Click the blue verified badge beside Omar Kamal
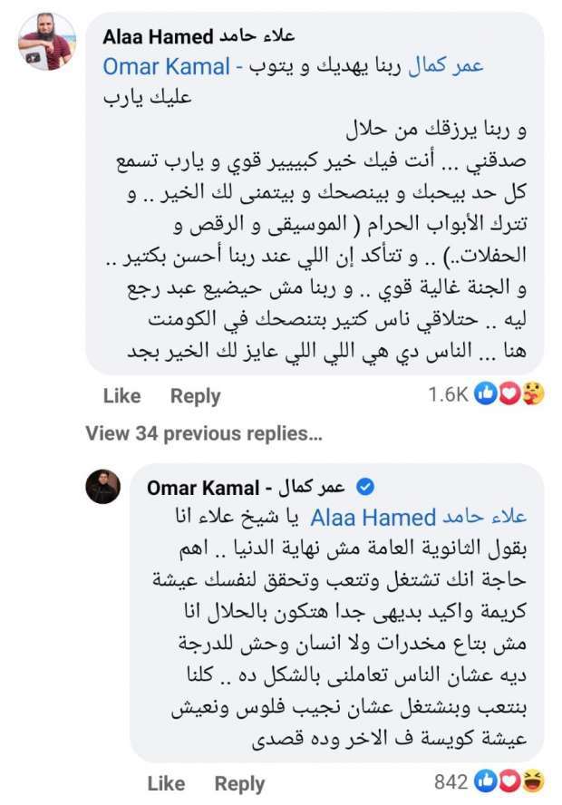Viewport: 562px width, 805px height. point(365,487)
